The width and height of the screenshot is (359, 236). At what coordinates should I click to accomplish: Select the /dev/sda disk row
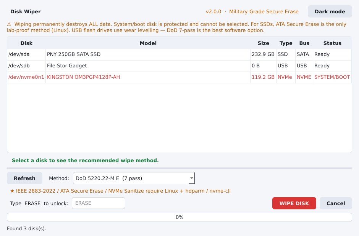tap(179, 54)
